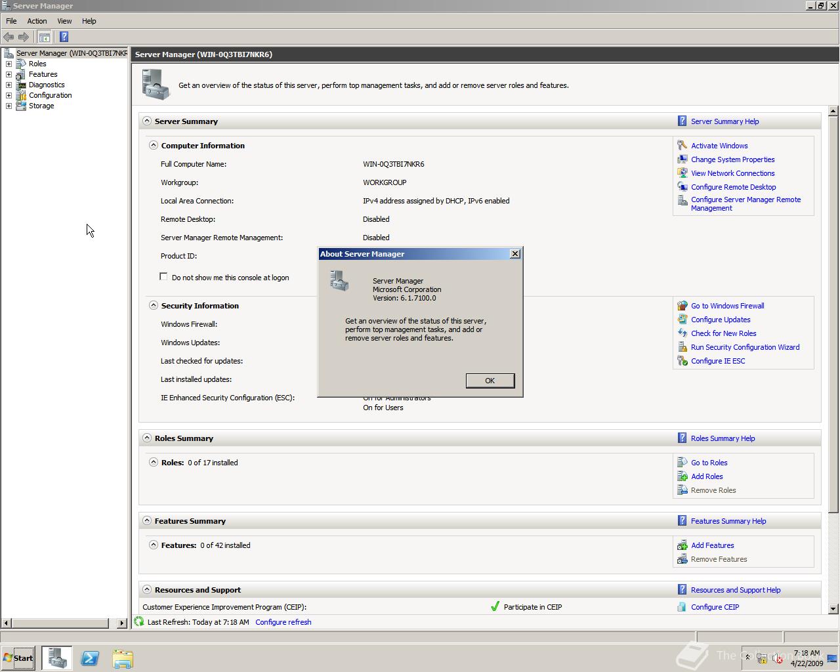Click the Server Manager taskbar icon
This screenshot has width=840, height=672.
coord(57,658)
